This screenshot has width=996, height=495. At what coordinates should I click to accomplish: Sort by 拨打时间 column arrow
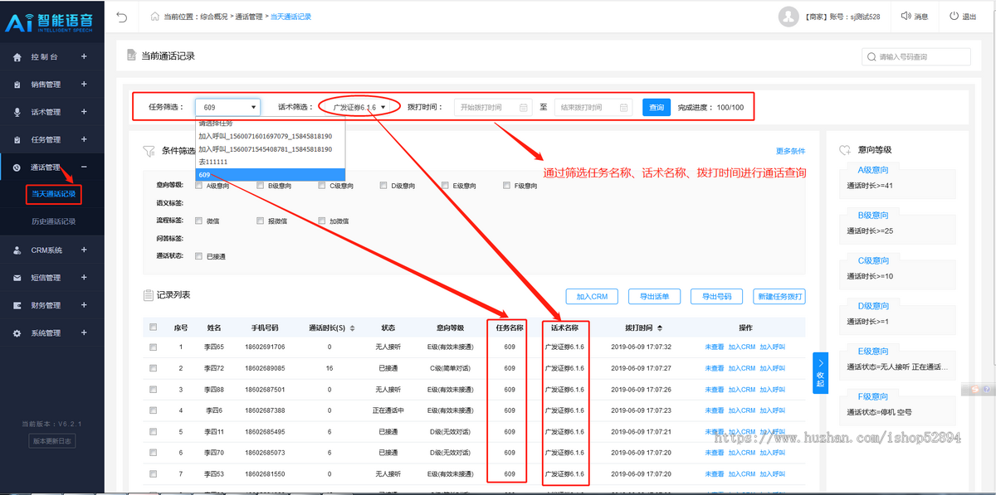[659, 328]
